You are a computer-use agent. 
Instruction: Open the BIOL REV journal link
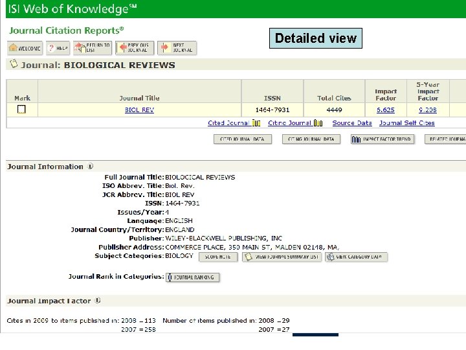pyautogui.click(x=139, y=110)
